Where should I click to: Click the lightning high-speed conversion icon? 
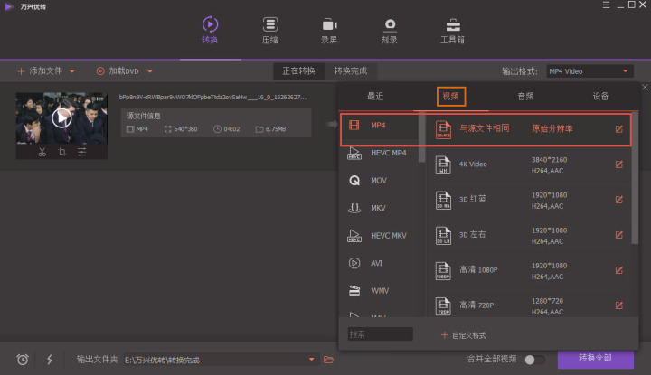50,360
